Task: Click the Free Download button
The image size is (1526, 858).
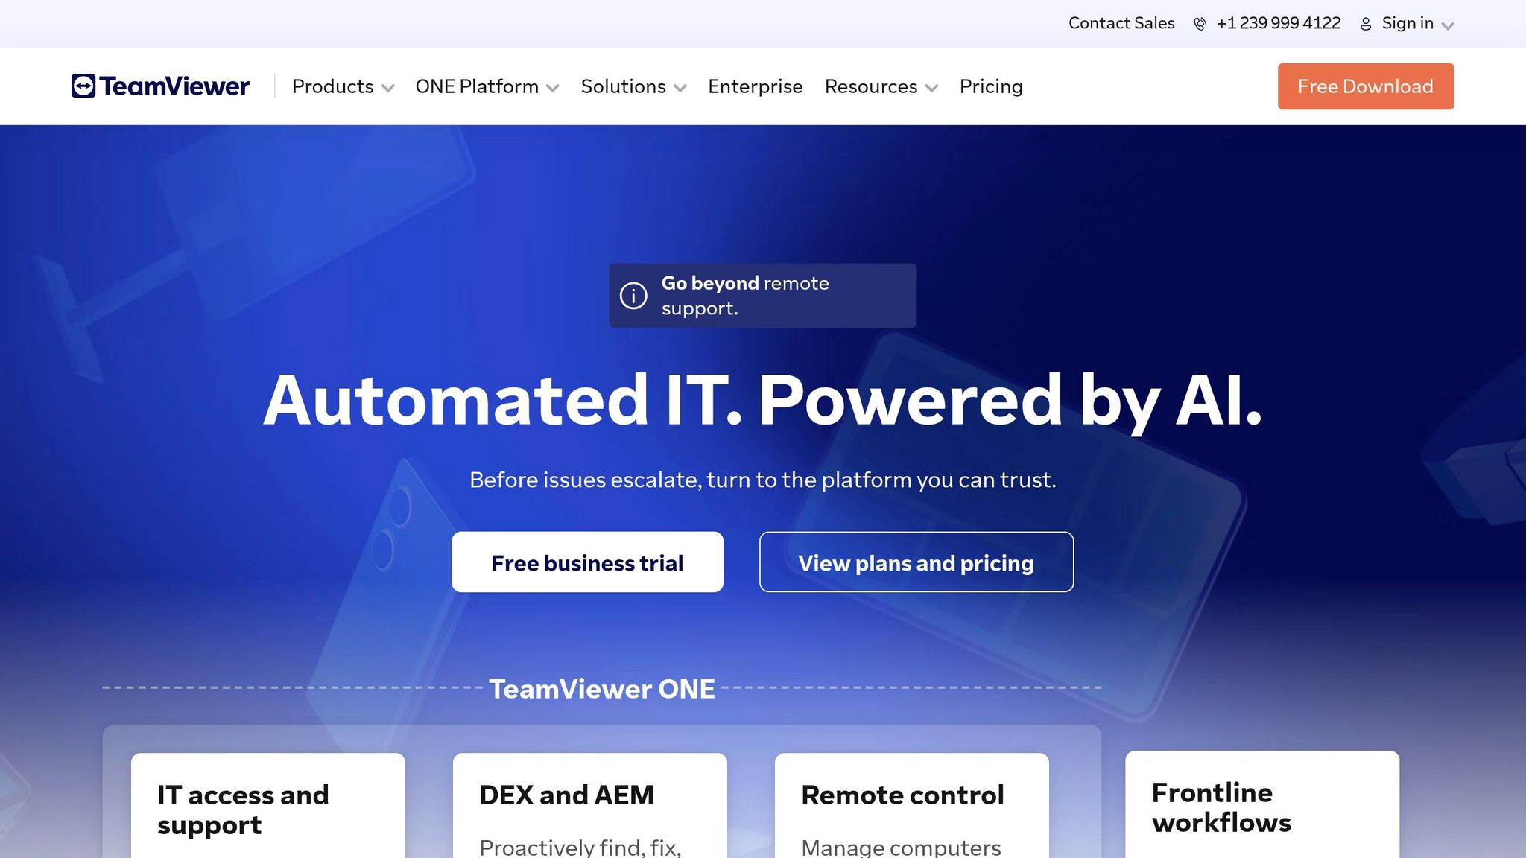Action: pos(1366,86)
